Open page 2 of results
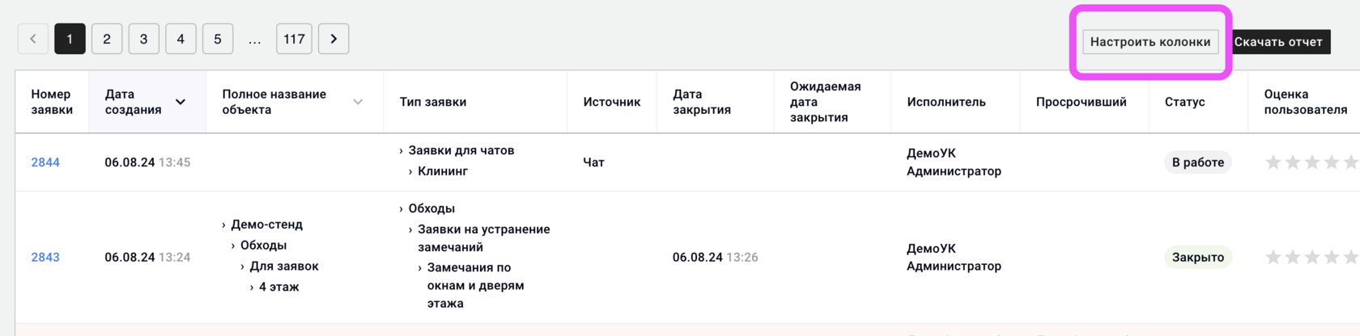The height and width of the screenshot is (336, 1360). [x=107, y=39]
